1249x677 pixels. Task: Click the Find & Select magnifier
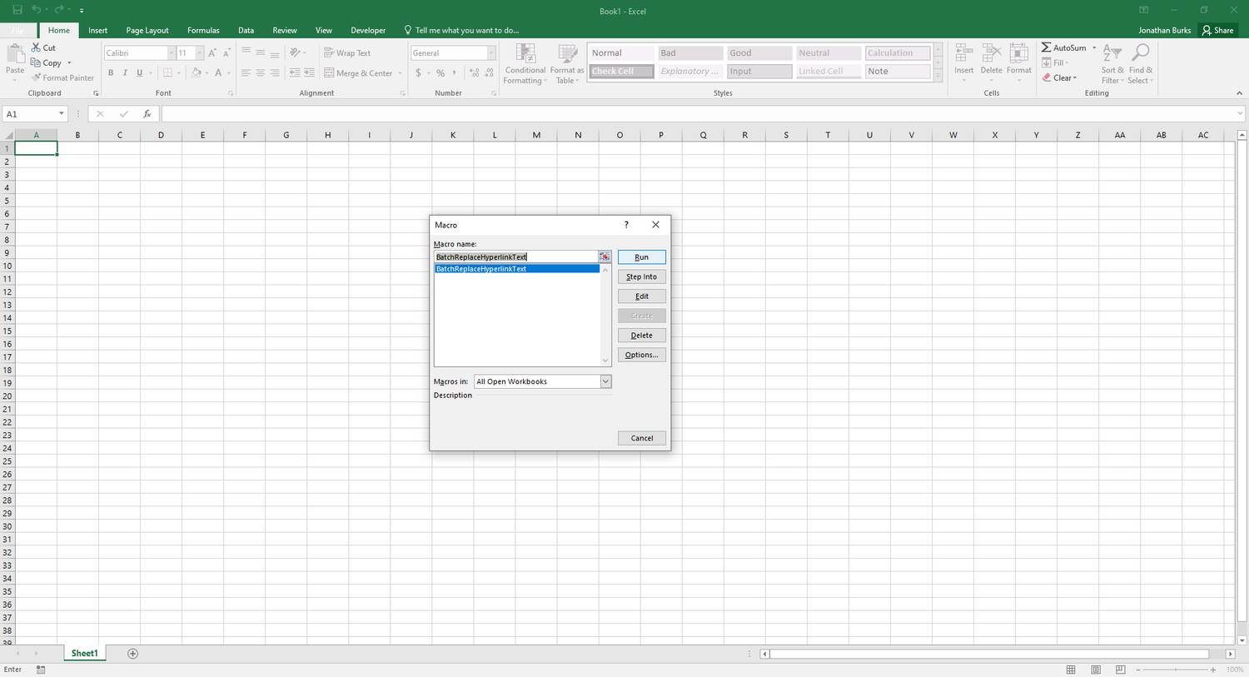[1140, 53]
